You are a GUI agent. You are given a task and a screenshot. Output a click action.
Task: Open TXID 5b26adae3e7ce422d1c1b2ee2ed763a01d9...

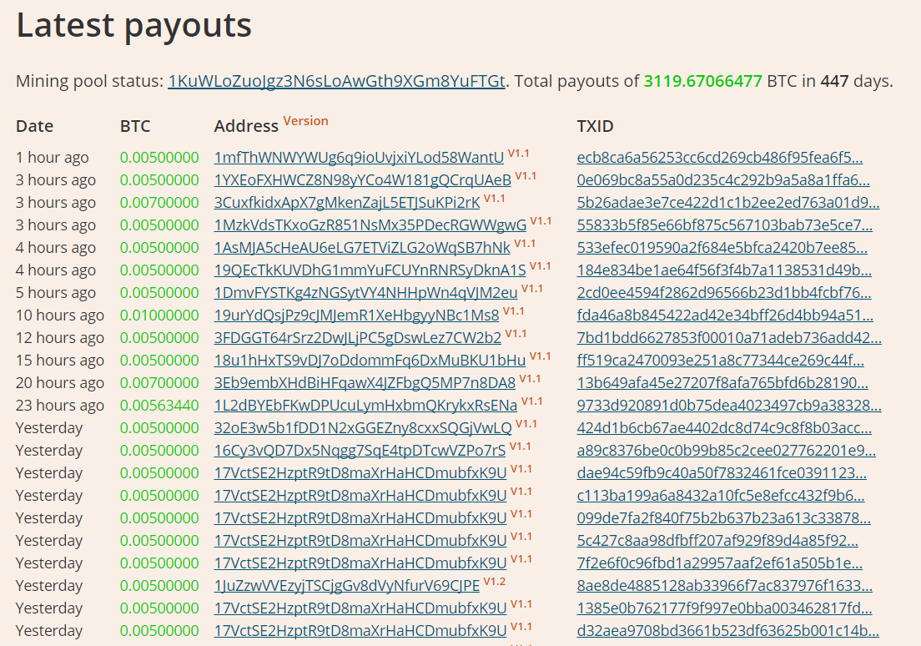(727, 202)
